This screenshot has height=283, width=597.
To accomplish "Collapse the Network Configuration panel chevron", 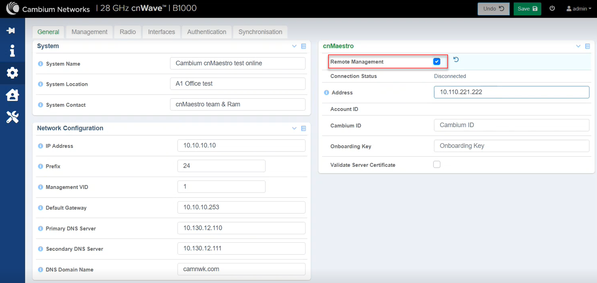I will [x=294, y=128].
